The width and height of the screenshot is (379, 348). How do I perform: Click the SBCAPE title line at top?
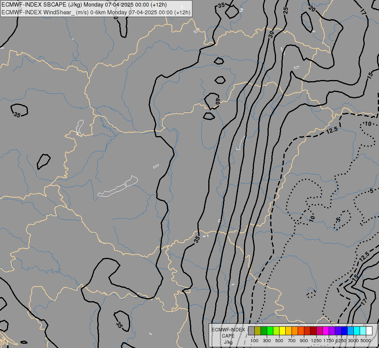click(84, 5)
